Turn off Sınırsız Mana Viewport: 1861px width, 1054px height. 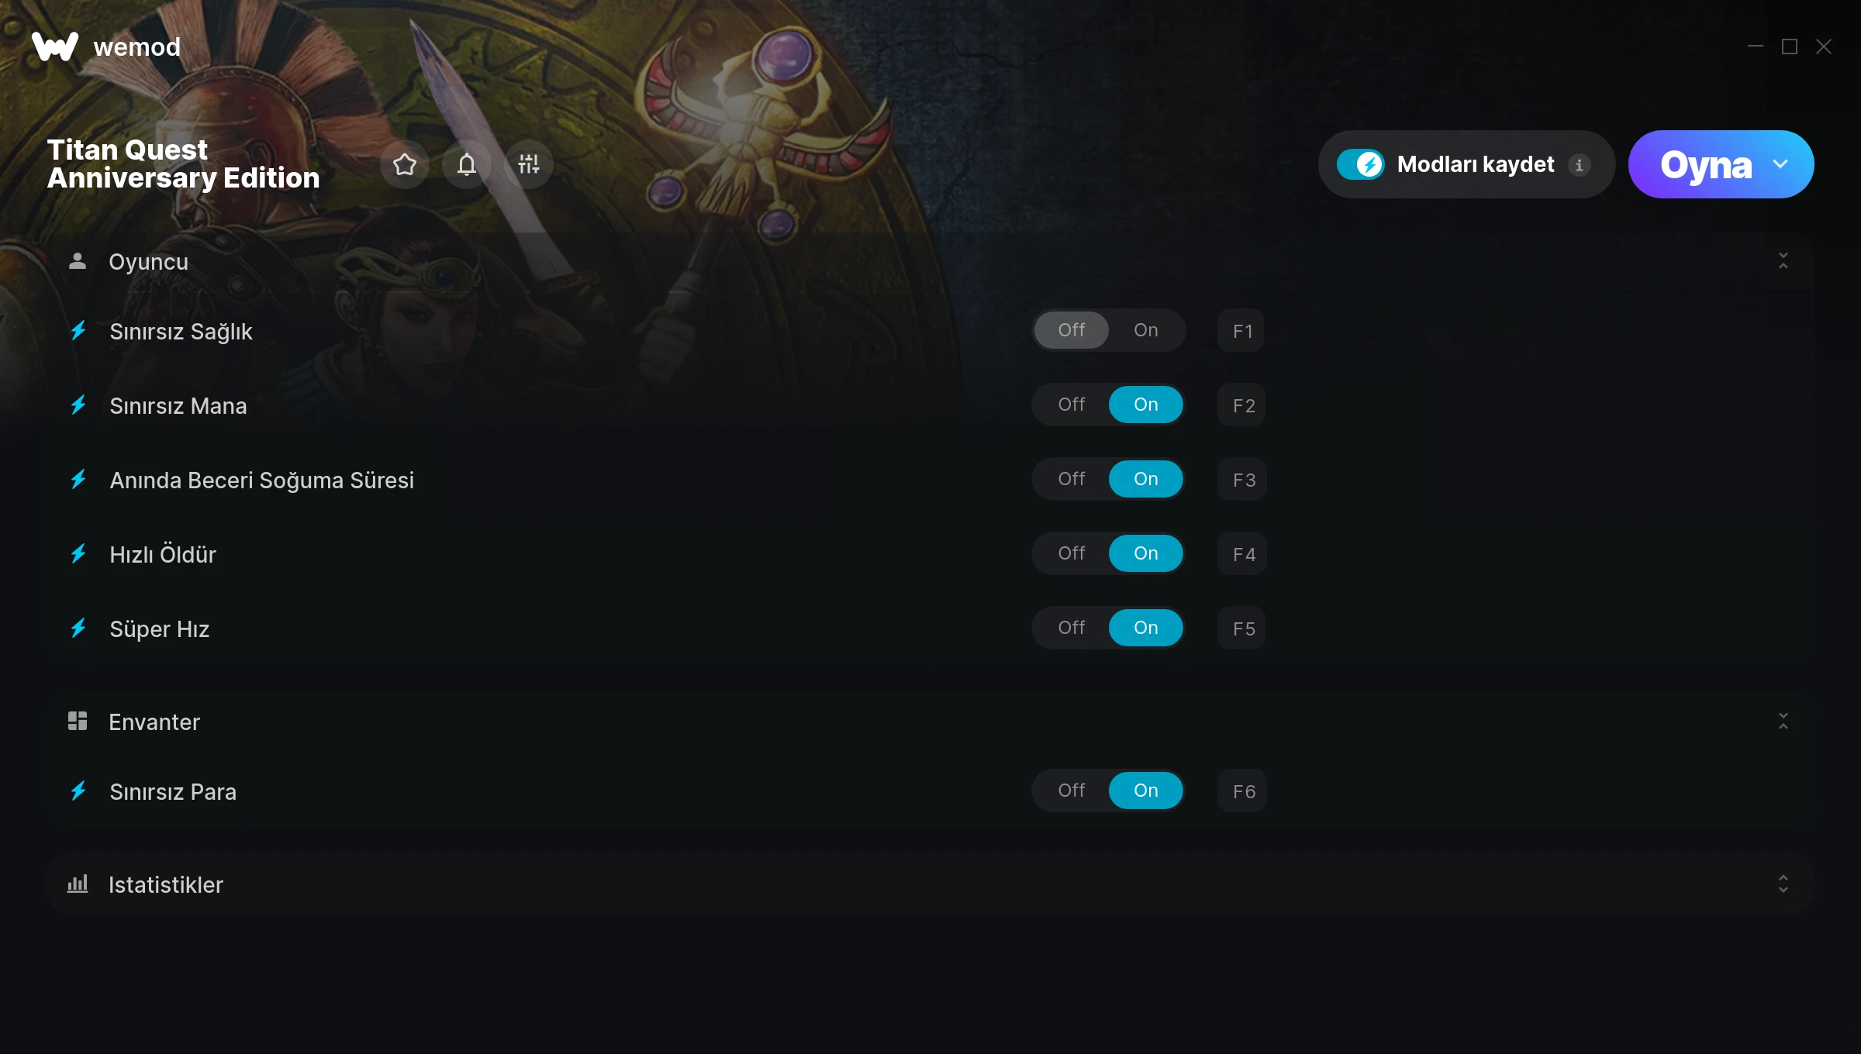[x=1072, y=405]
